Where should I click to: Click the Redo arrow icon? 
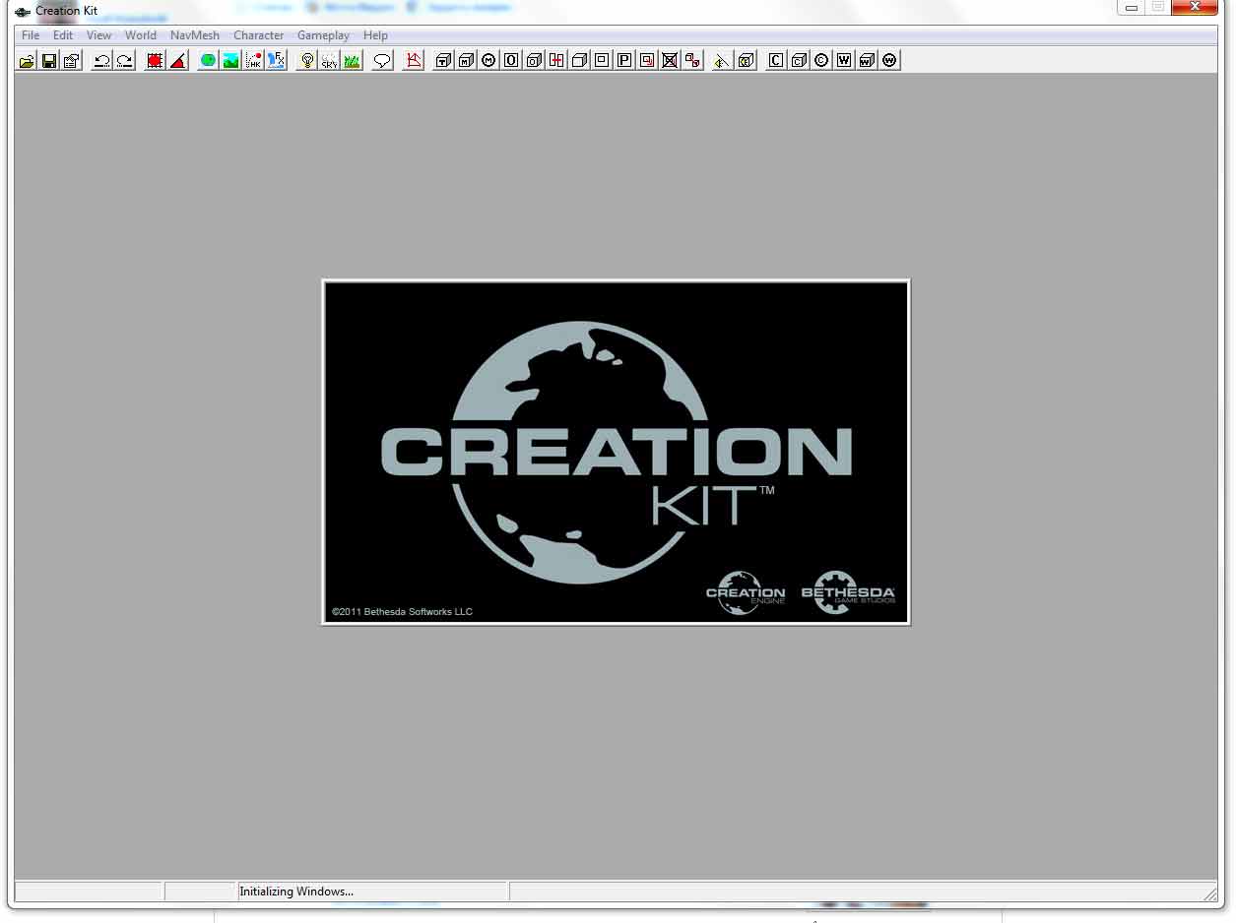[x=124, y=61]
